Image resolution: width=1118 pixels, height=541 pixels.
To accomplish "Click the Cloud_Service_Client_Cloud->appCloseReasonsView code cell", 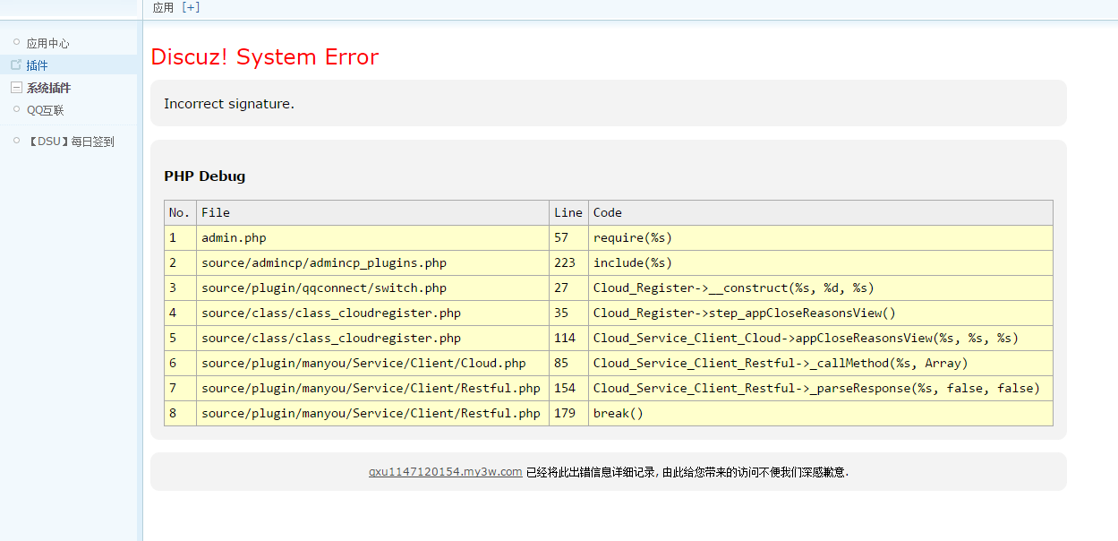I will coord(821,338).
